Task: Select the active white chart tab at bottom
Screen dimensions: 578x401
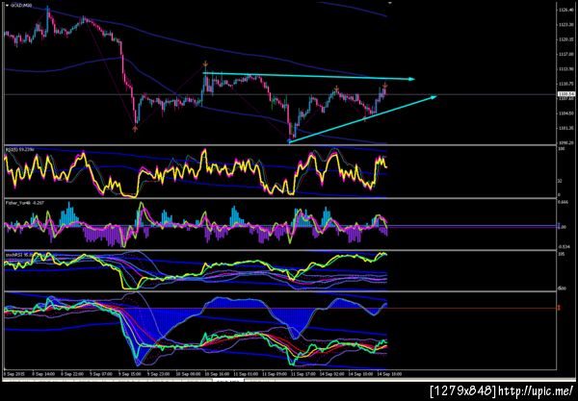Action: (228, 380)
